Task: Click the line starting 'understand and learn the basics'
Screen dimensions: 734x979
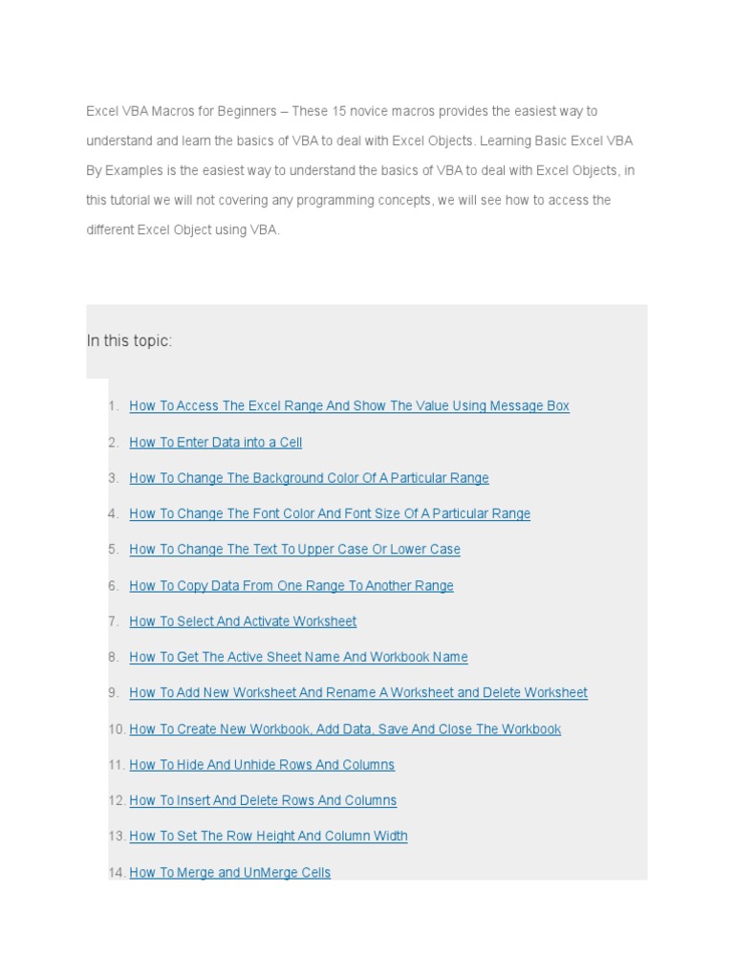Action: point(359,141)
